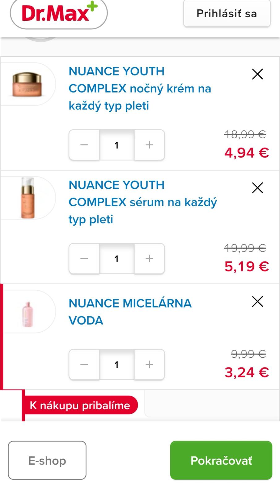Open the NUANCE YOUTH COMPLEX nočný krém product link

coord(139,88)
